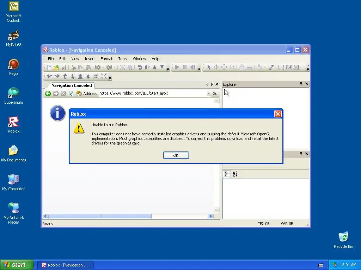Click the Copy toolbar icon
This screenshot has width=361, height=270.
[x=81, y=67]
